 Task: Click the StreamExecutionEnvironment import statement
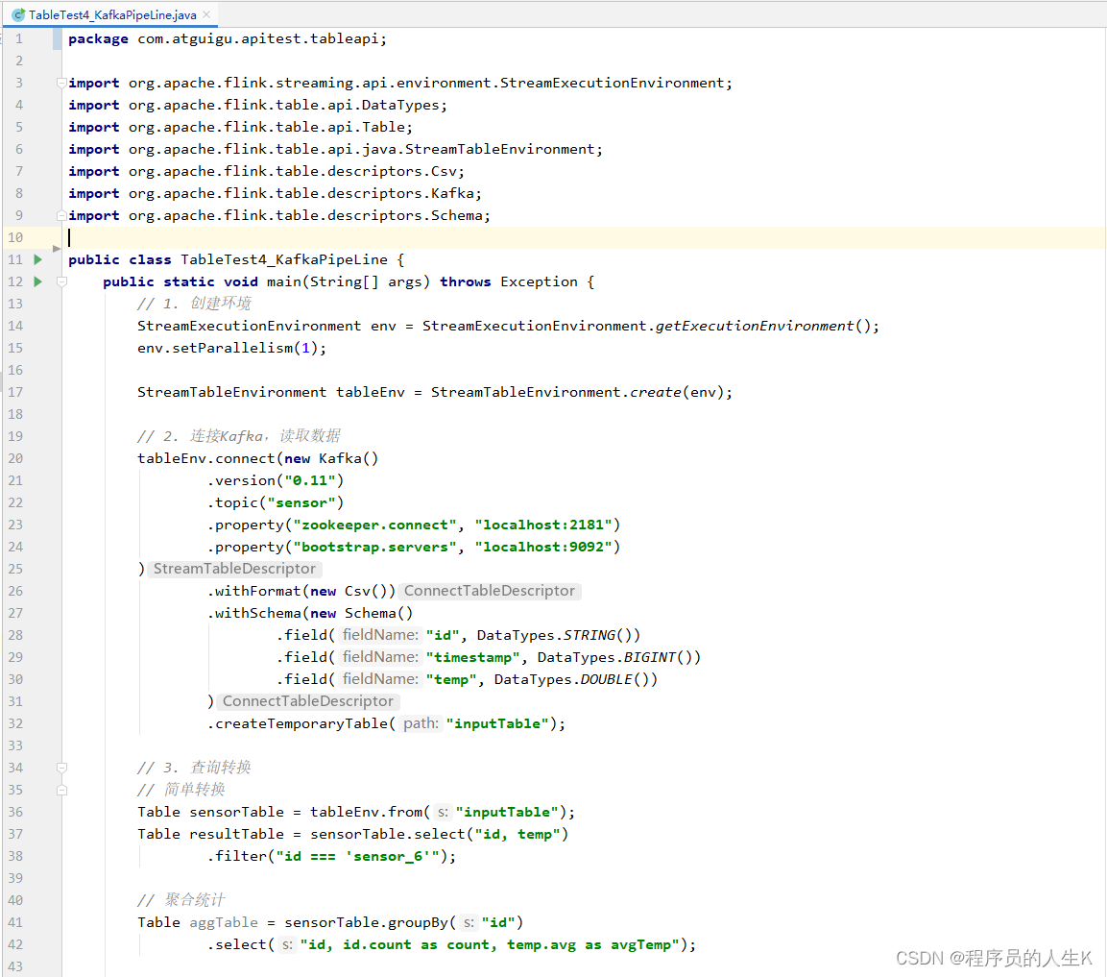[x=400, y=83]
